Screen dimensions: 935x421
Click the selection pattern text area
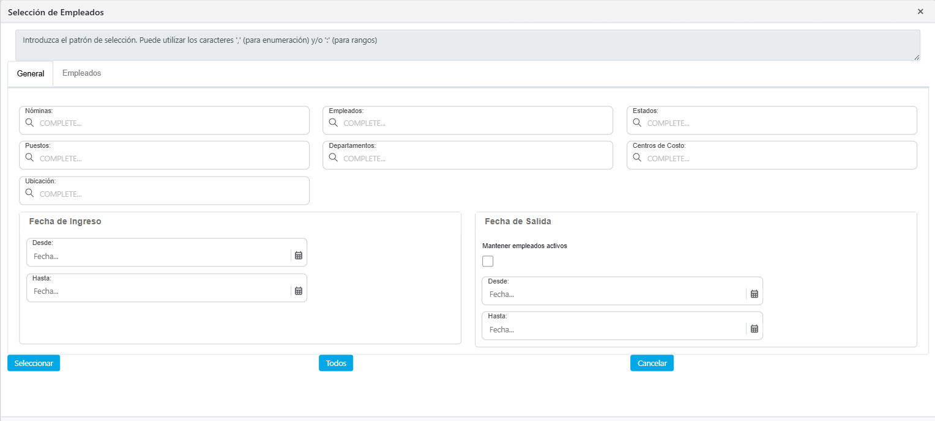[467, 46]
